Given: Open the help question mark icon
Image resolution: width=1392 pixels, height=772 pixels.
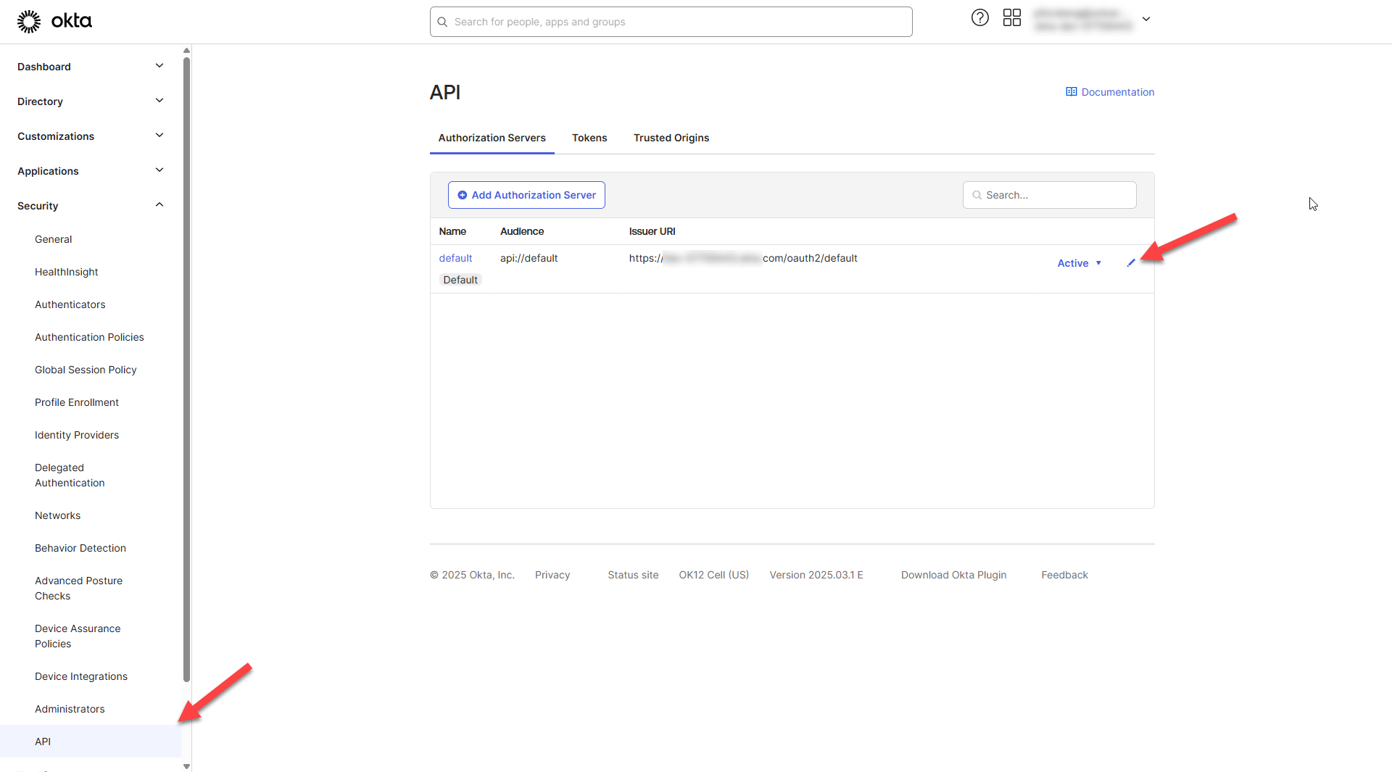Looking at the screenshot, I should click(x=979, y=18).
